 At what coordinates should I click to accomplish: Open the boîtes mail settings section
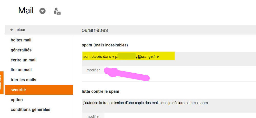pyautogui.click(x=21, y=40)
